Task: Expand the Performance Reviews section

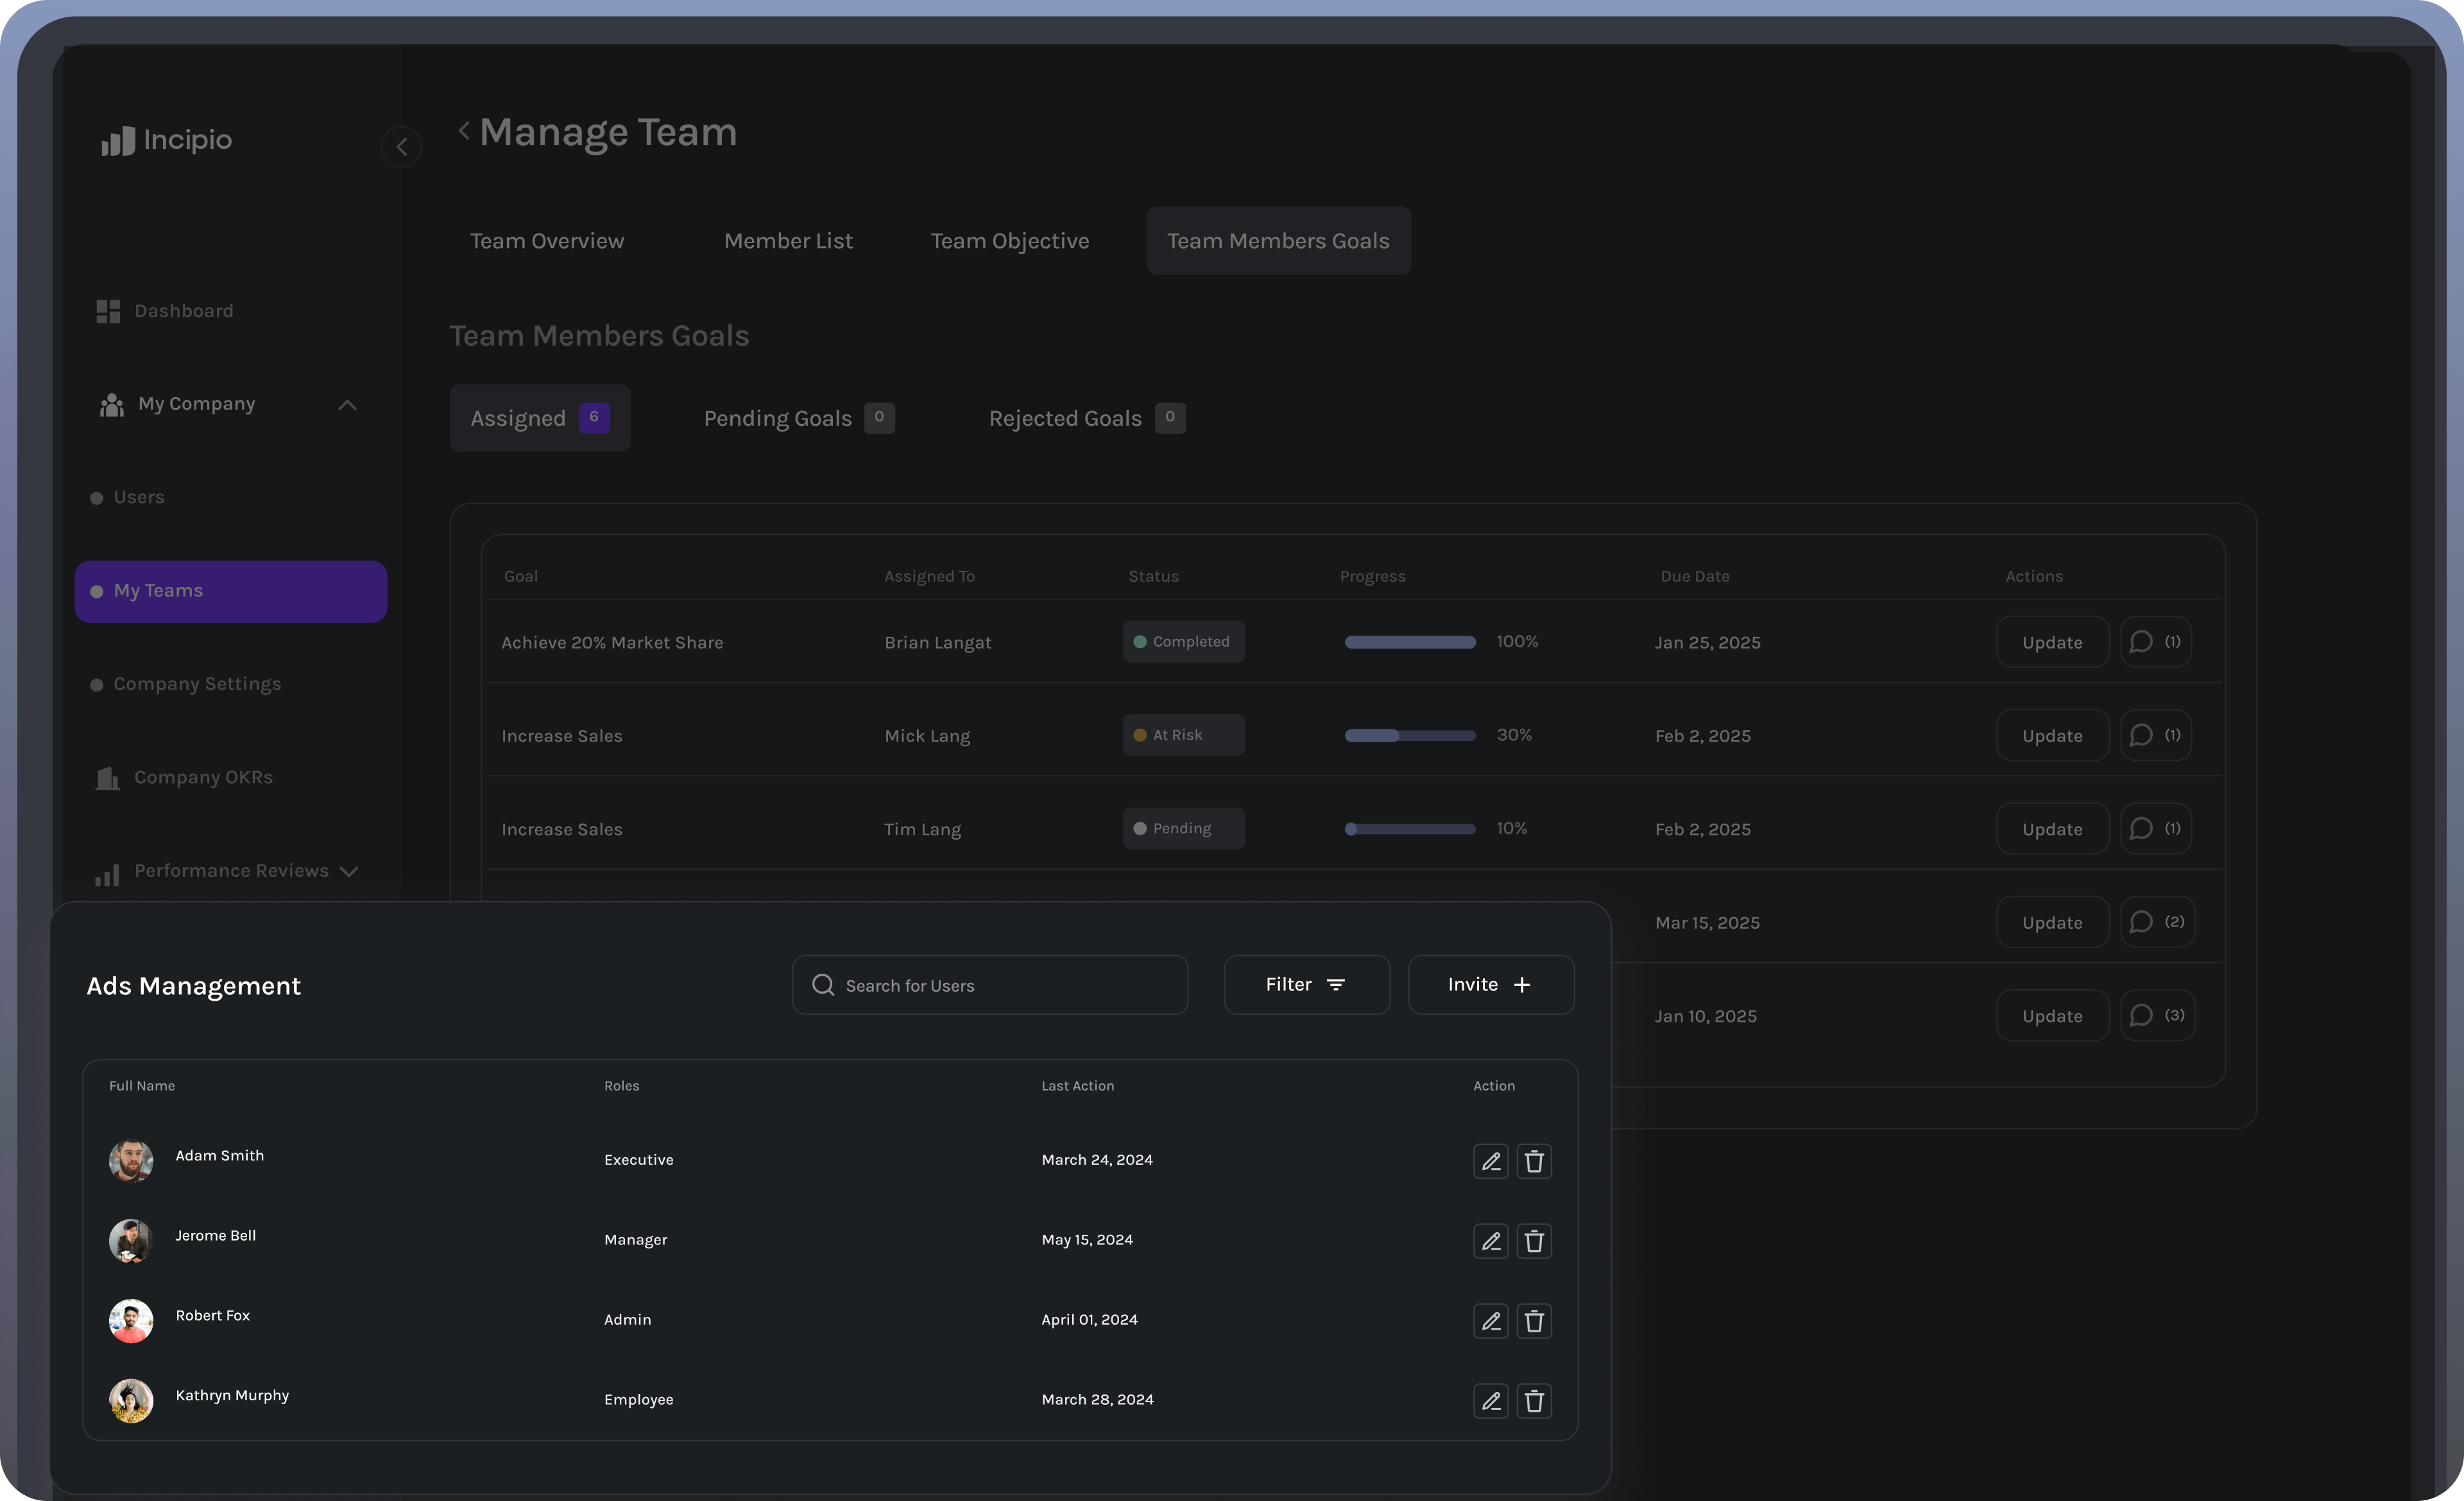Action: pyautogui.click(x=349, y=872)
